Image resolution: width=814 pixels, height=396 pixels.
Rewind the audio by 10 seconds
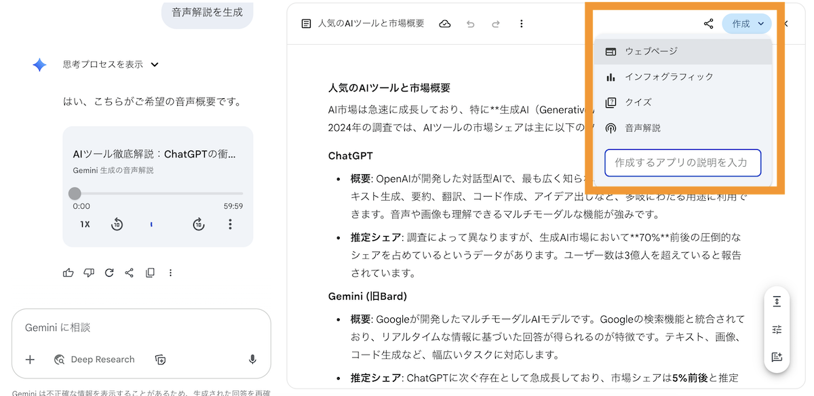pos(117,224)
